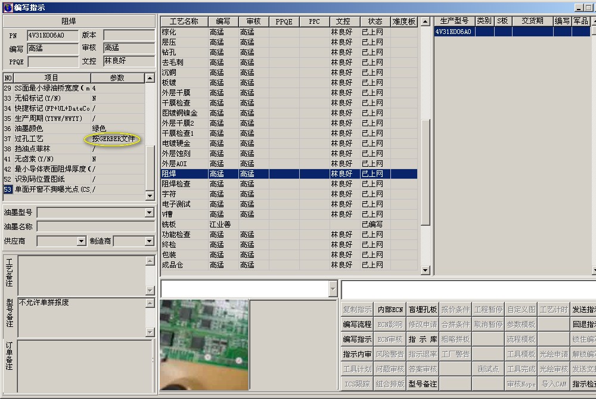Viewport: 596px width, 399px height.
Task: Click the PCB board photo thumbnail
Action: pos(204,345)
